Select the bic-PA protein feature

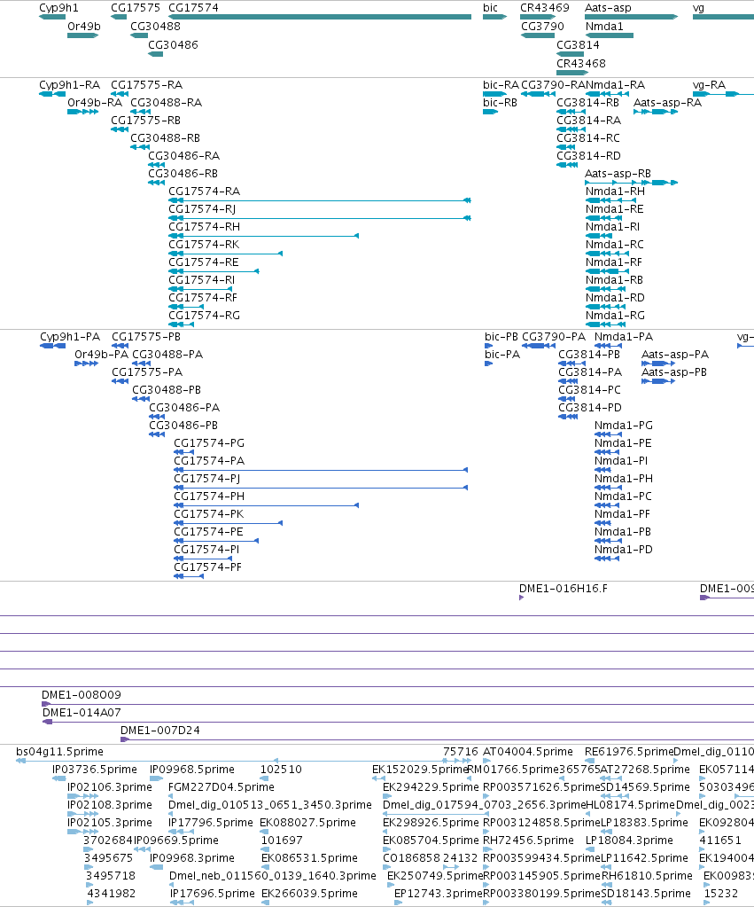pyautogui.click(x=488, y=364)
